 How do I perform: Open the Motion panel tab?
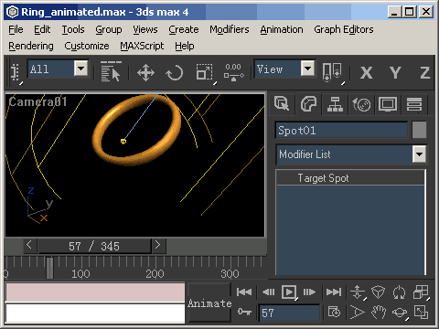361,104
